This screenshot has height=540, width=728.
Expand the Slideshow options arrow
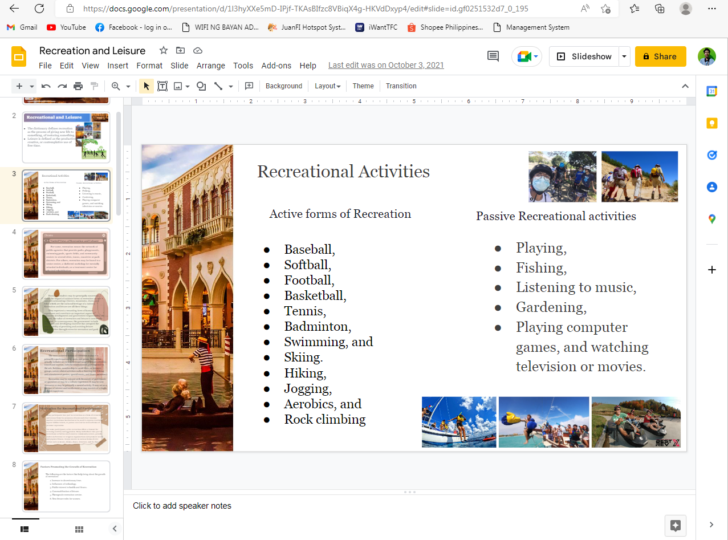tap(624, 56)
